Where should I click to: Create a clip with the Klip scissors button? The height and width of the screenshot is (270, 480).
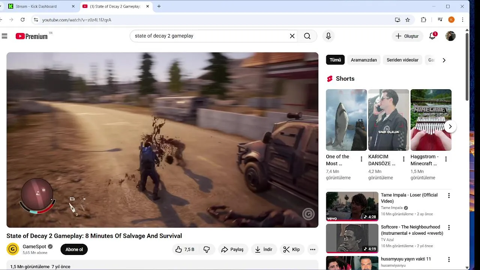coord(291,249)
